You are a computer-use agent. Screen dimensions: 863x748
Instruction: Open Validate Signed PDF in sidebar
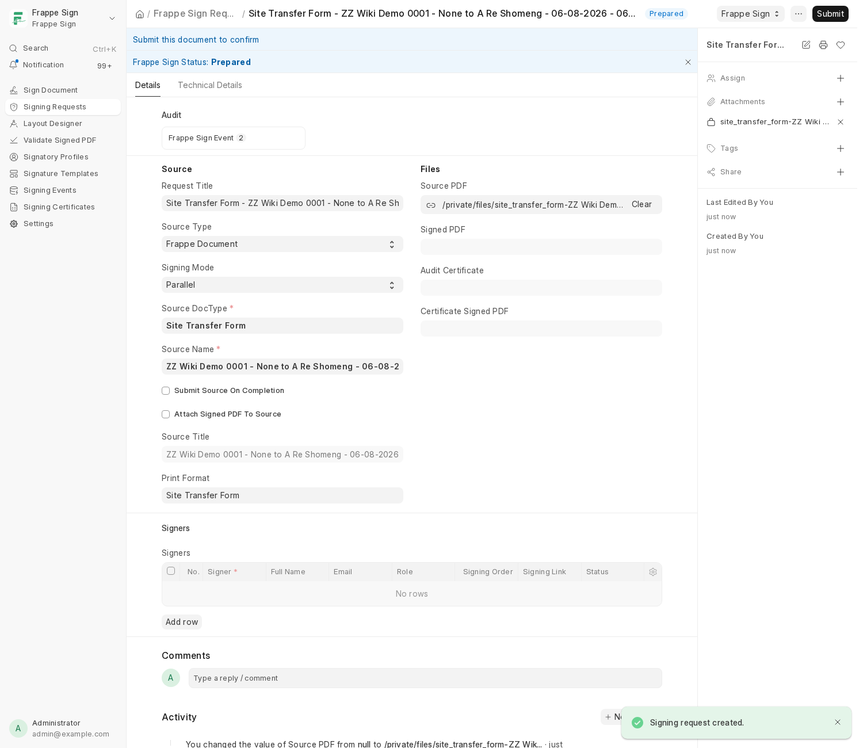pos(63,140)
